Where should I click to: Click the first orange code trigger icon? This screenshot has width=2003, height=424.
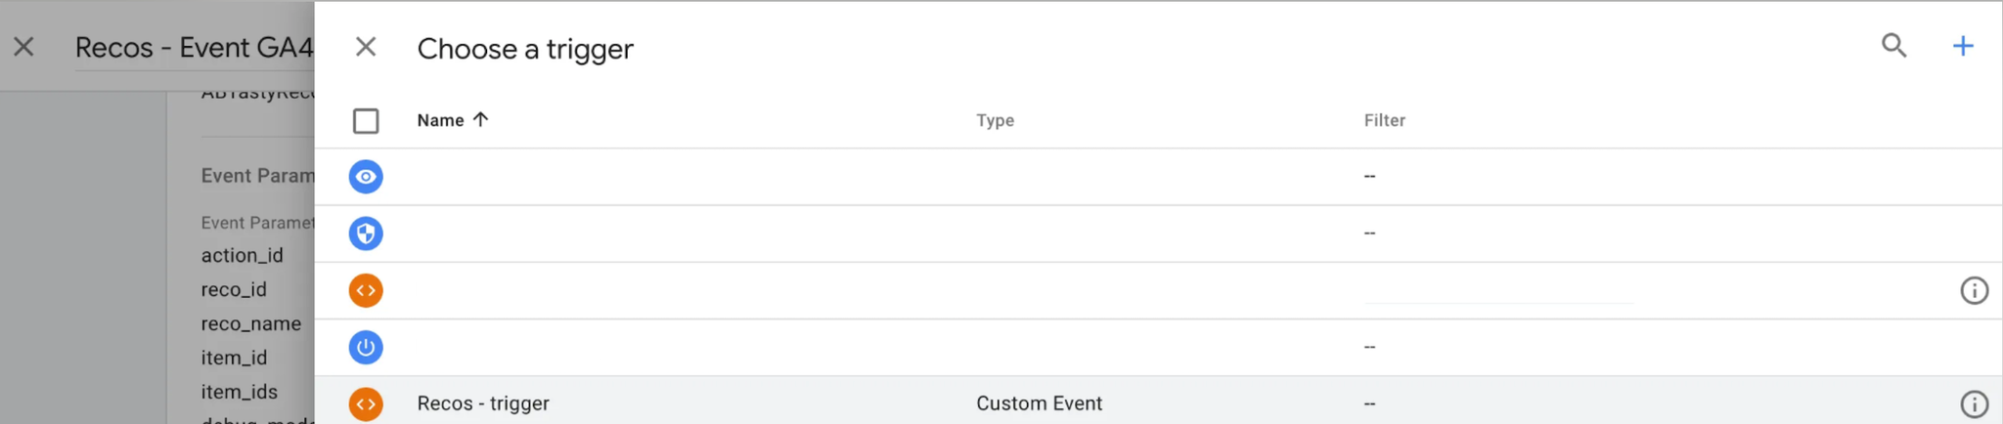click(366, 290)
